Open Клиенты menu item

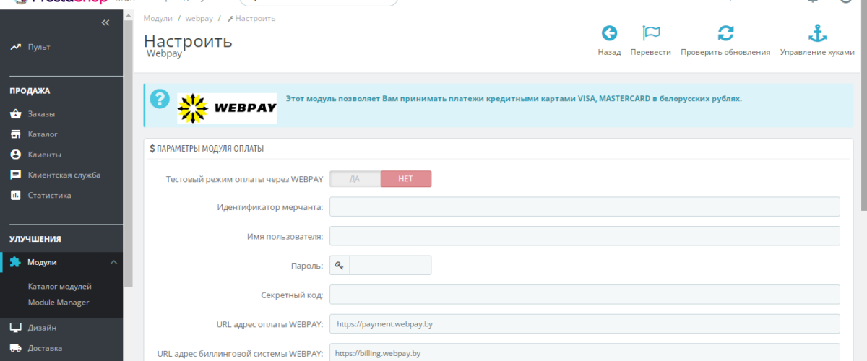point(45,155)
